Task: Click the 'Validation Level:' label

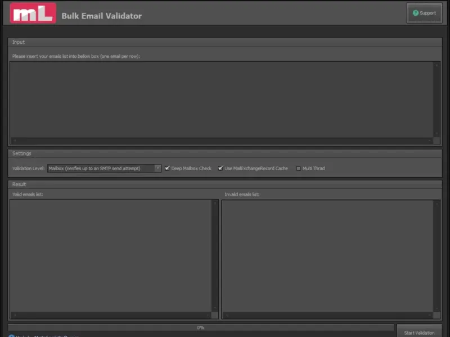Action: point(29,168)
